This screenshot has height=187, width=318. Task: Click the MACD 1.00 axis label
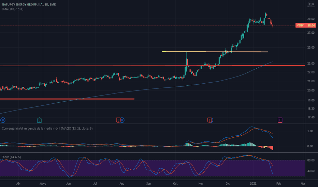click(310, 131)
